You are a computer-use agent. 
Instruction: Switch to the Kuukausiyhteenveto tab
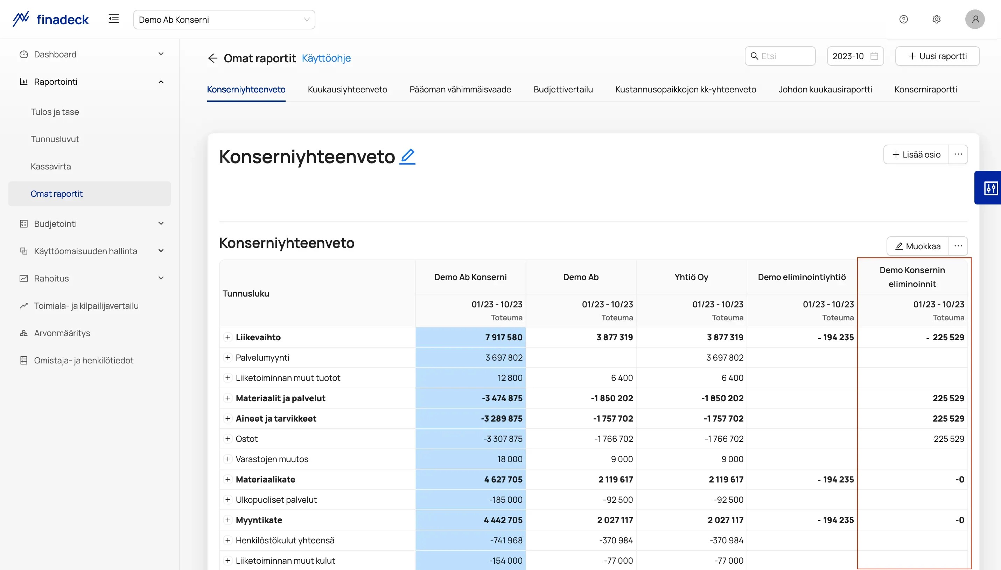(x=347, y=89)
